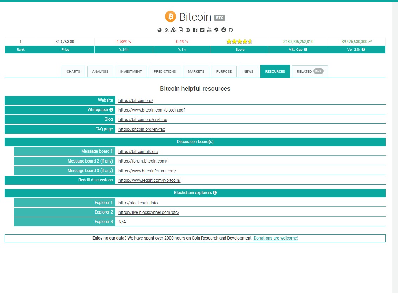The image size is (398, 293).
Task: Click the $10,753.80 price value
Action: pyautogui.click(x=65, y=42)
